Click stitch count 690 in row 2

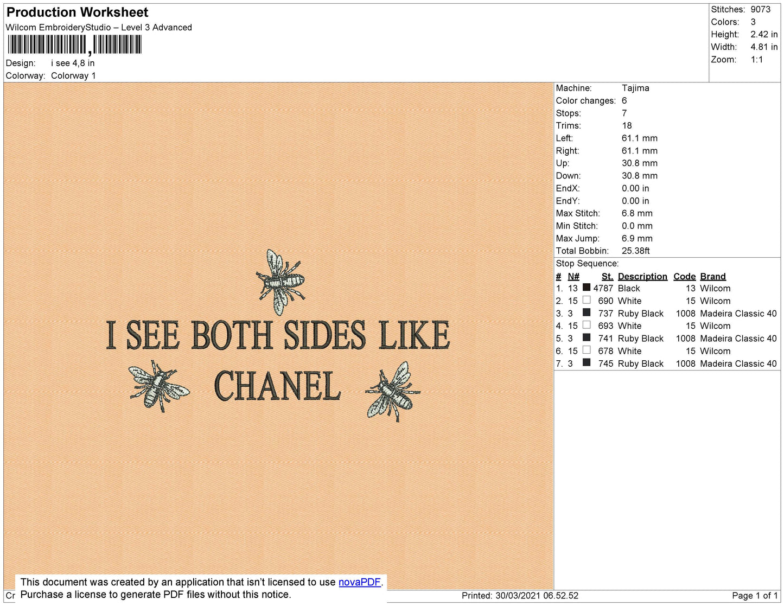(605, 301)
